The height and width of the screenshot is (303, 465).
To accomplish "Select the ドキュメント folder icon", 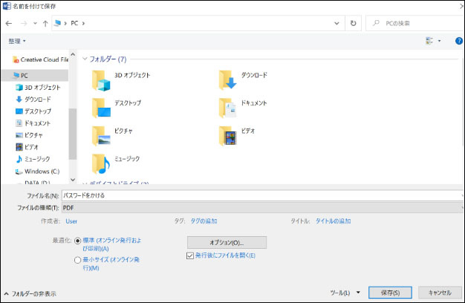I will [228, 108].
